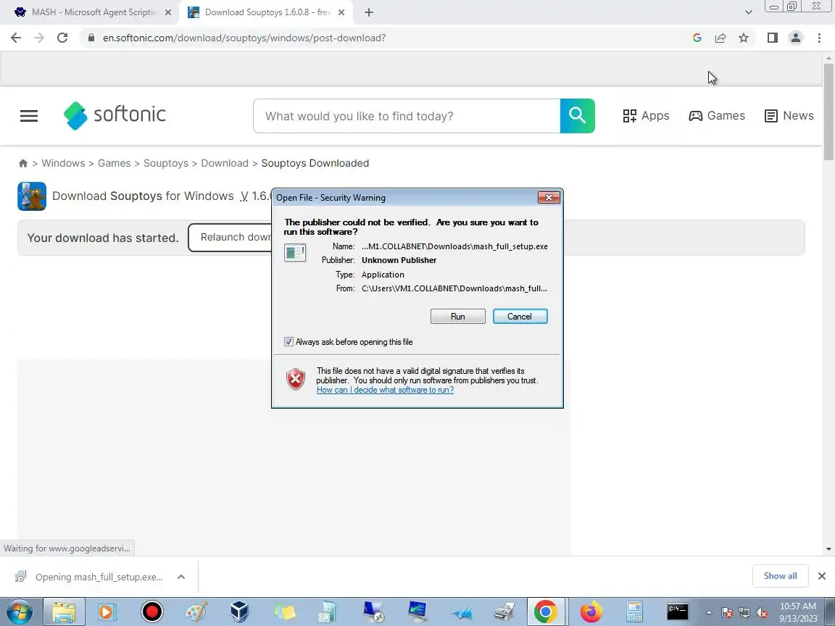Viewport: 835px width, 626px height.
Task: Open Command Prompt from taskbar
Action: pyautogui.click(x=678, y=611)
